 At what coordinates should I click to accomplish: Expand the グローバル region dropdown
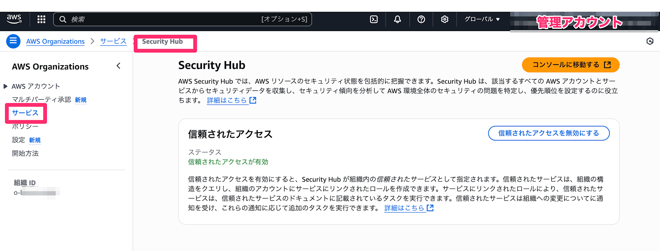pyautogui.click(x=482, y=19)
